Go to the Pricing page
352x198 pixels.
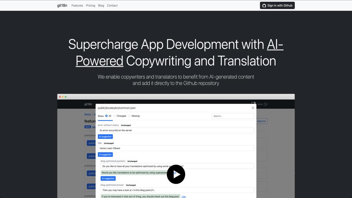91,5
